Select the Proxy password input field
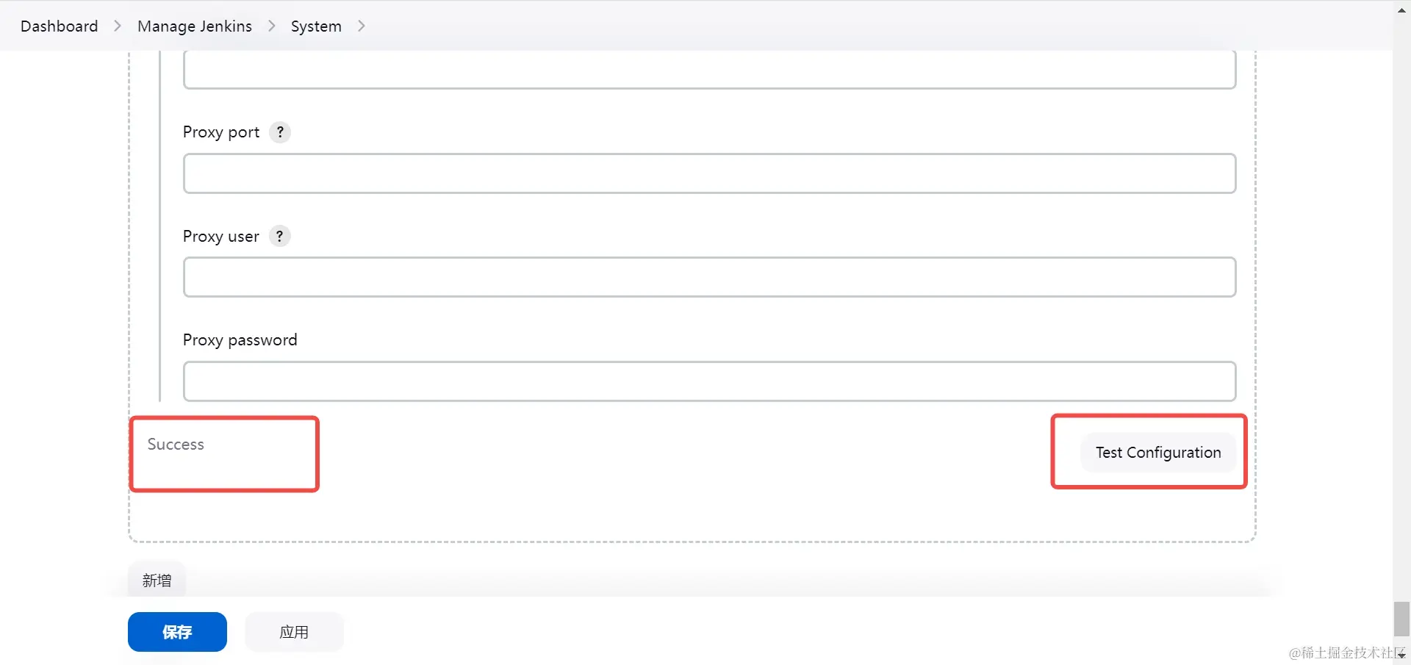The width and height of the screenshot is (1411, 665). click(x=709, y=381)
